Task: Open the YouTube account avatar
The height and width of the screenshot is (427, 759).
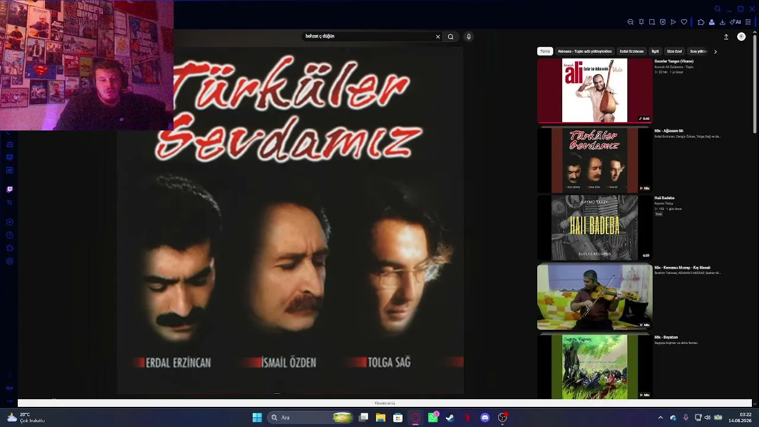Action: coord(741,37)
